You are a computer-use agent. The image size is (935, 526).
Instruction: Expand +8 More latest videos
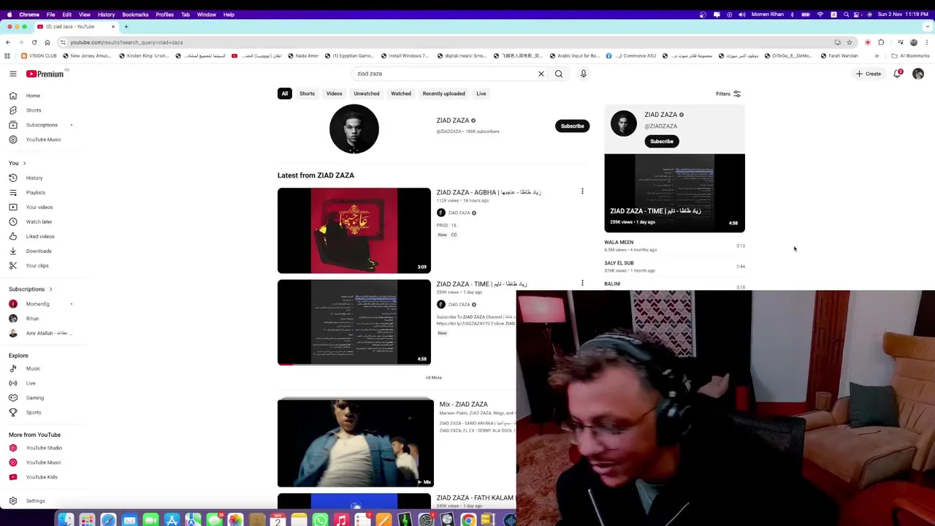tap(434, 378)
